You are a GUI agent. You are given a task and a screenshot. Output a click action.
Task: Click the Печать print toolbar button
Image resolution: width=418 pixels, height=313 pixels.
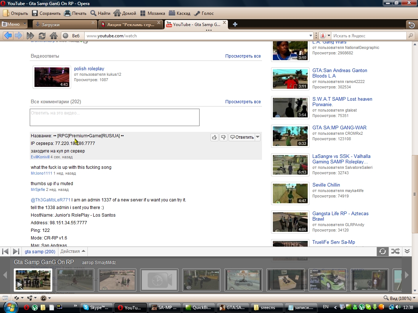tap(75, 13)
